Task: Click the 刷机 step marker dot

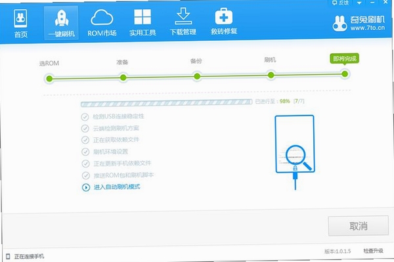Action: click(x=271, y=75)
